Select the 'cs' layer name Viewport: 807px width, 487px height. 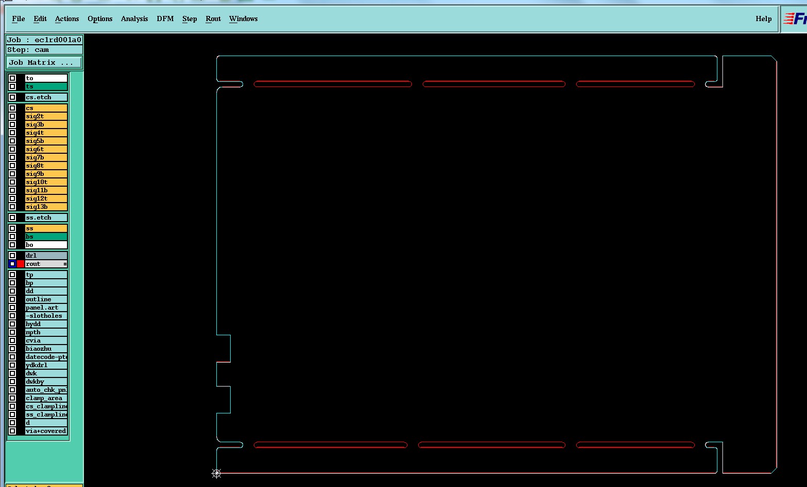46,108
